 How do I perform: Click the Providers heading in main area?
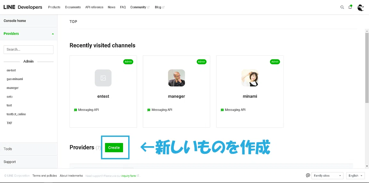[x=82, y=147]
